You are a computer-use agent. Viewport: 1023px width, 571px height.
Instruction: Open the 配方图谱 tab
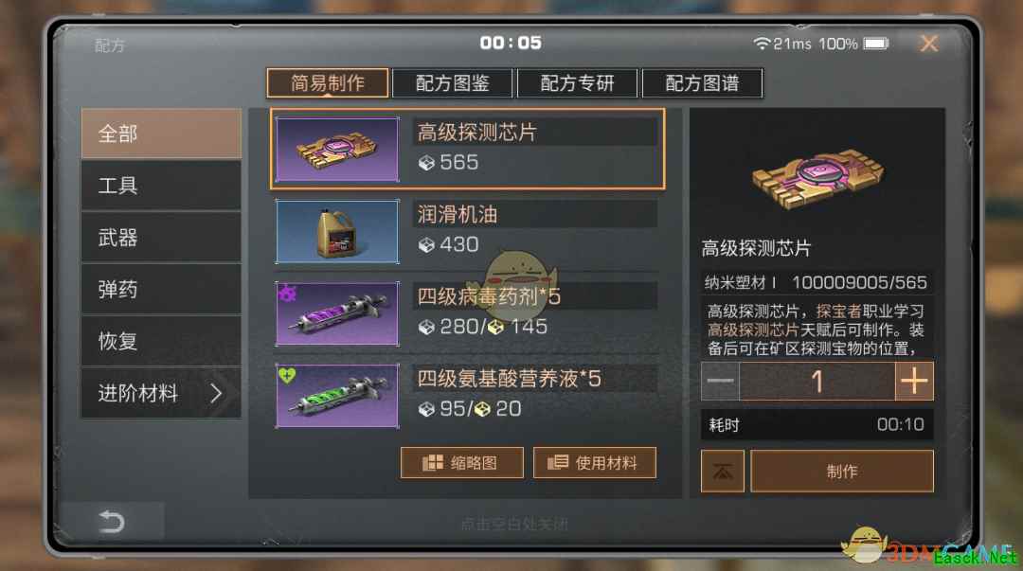coord(702,83)
